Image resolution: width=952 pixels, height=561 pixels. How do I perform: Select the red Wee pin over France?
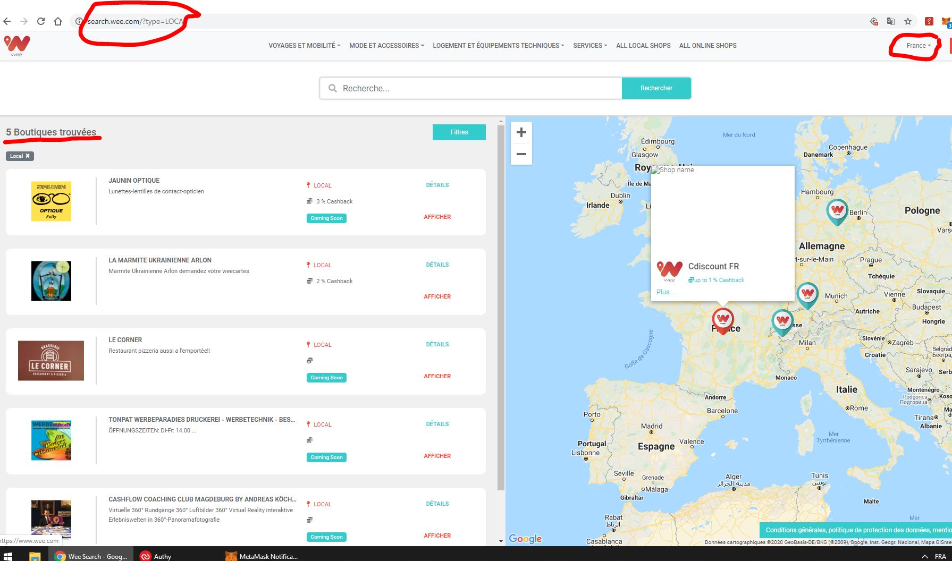click(723, 321)
